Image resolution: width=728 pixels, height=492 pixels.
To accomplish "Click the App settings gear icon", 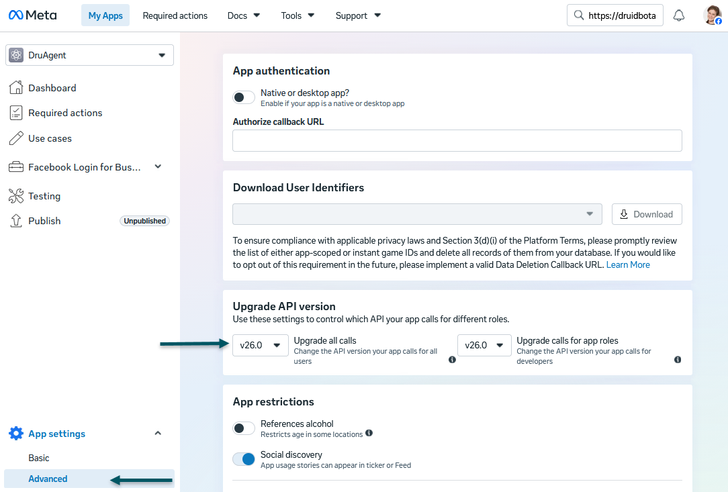I will pyautogui.click(x=16, y=434).
